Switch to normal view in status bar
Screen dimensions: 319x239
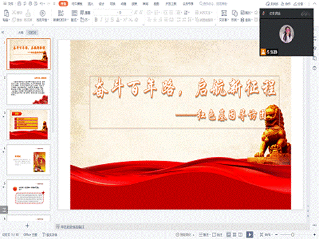228,235
